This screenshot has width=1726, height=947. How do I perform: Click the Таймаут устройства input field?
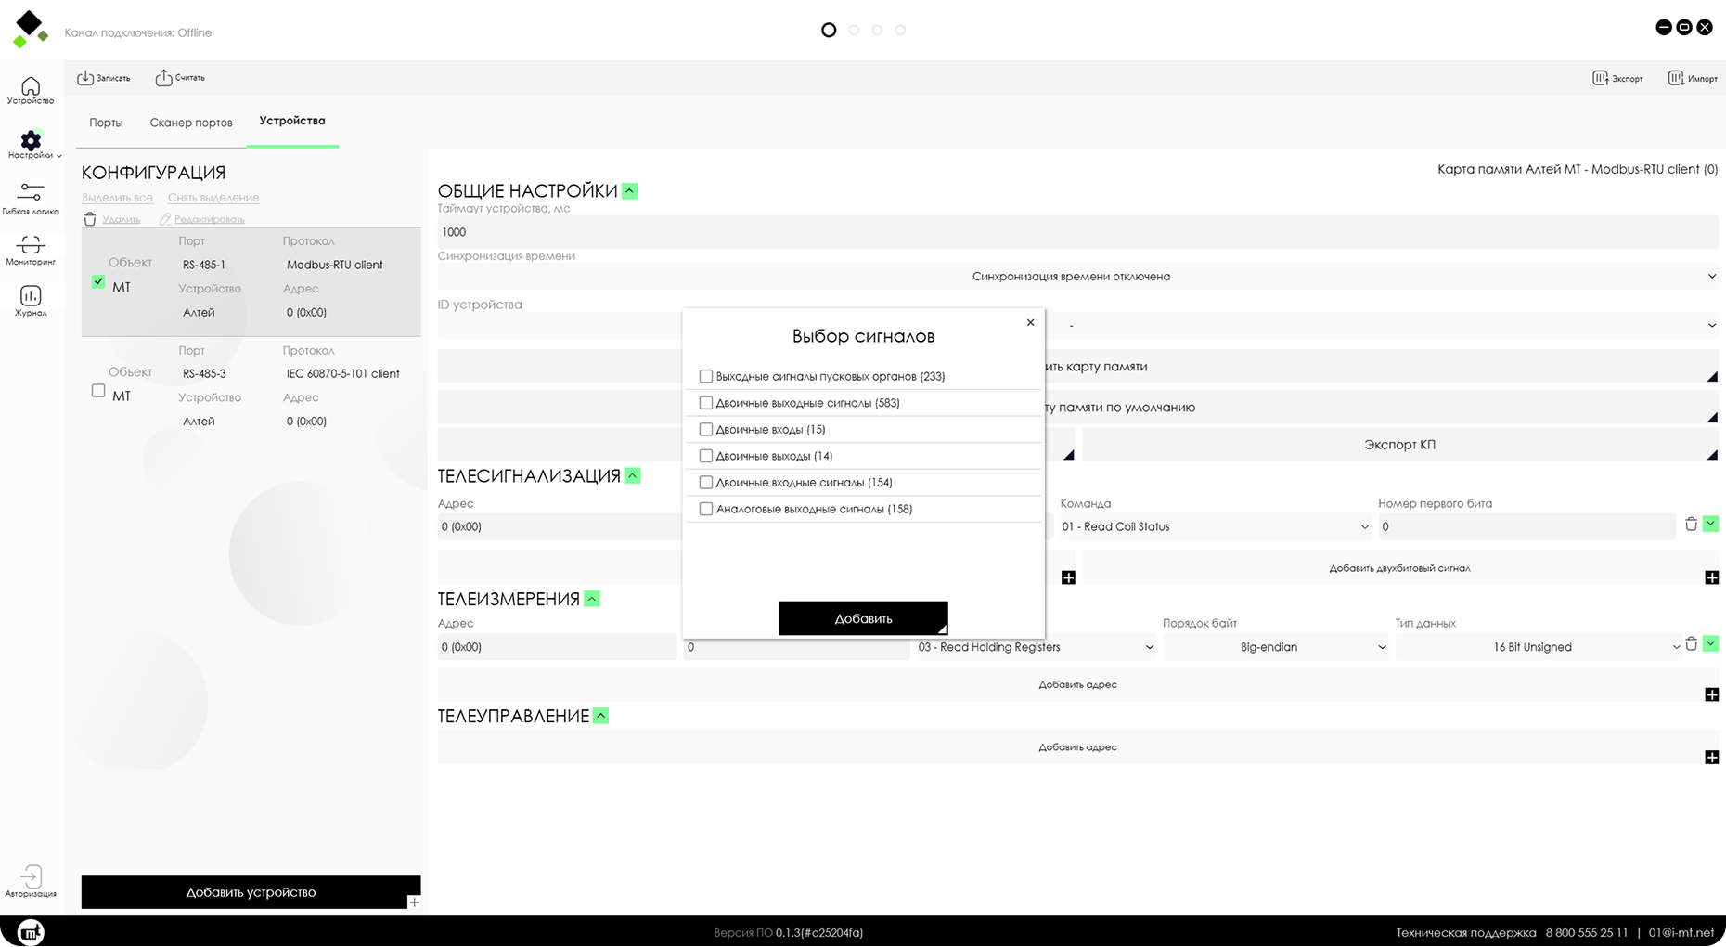(x=1076, y=232)
